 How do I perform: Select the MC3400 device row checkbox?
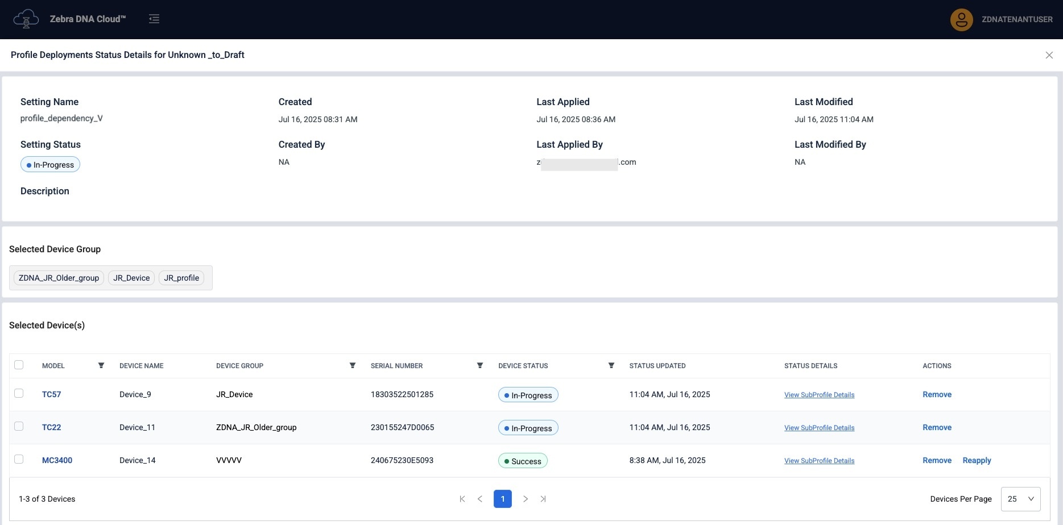tap(19, 459)
